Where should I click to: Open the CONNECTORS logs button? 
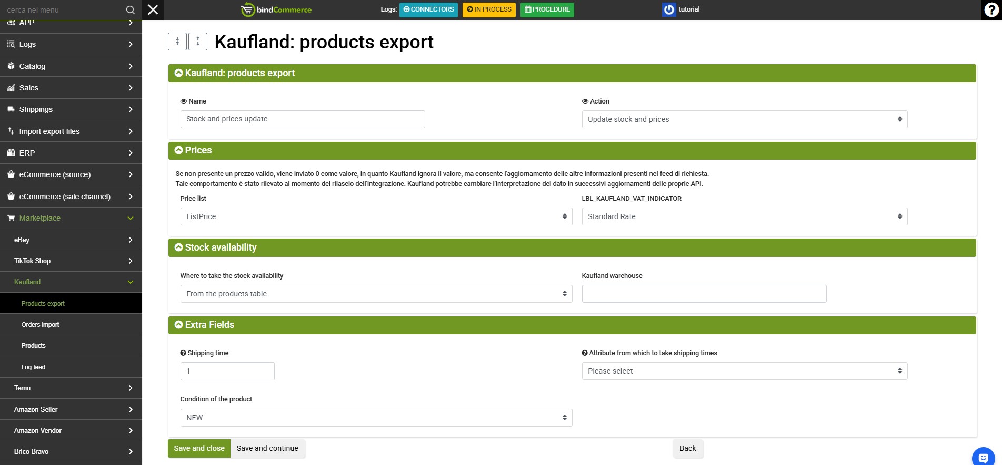(428, 9)
